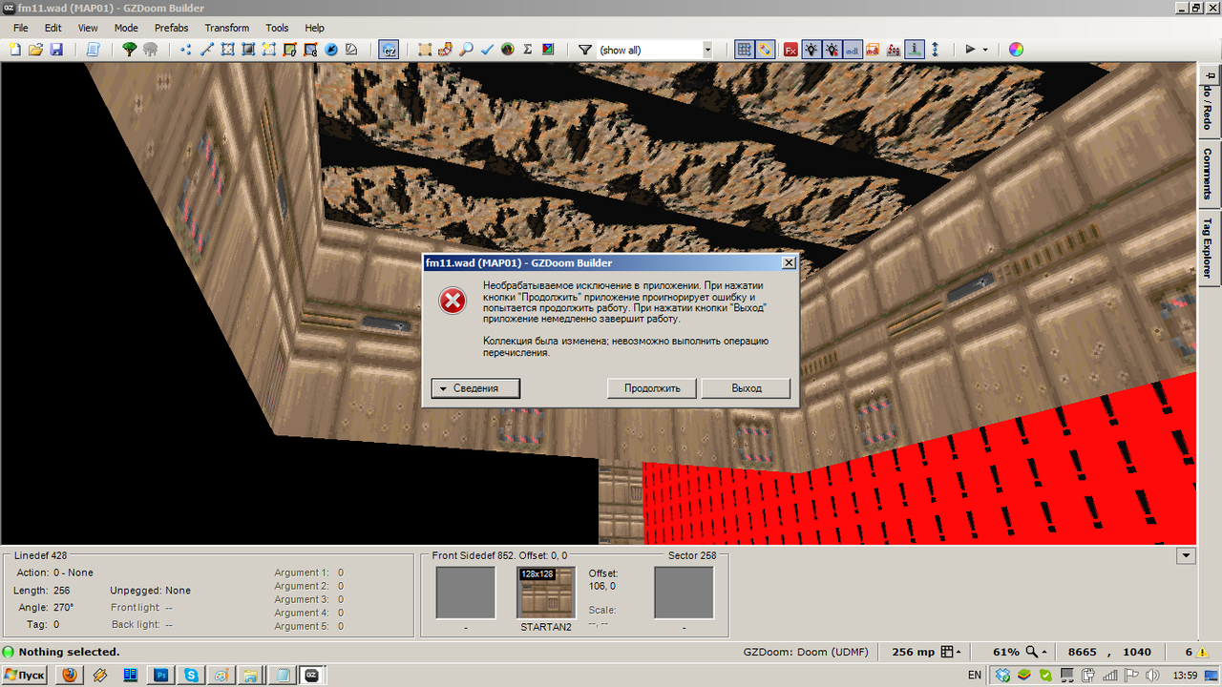Click the Пуск start button
This screenshot has height=687, width=1222.
tap(26, 675)
